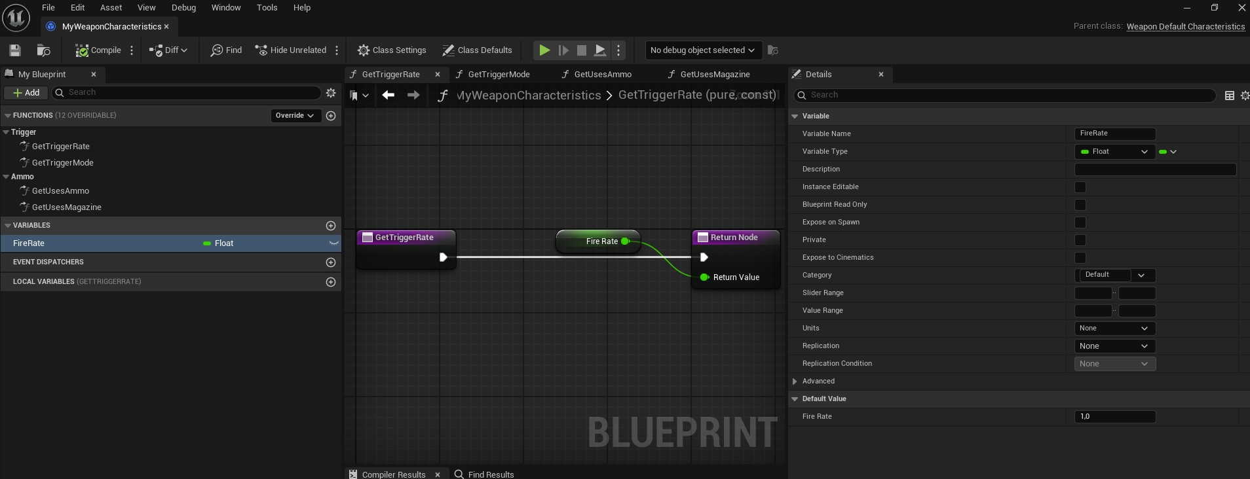1250x479 pixels.
Task: Open the Hide Unrelated options three-dot menu
Action: pos(337,50)
